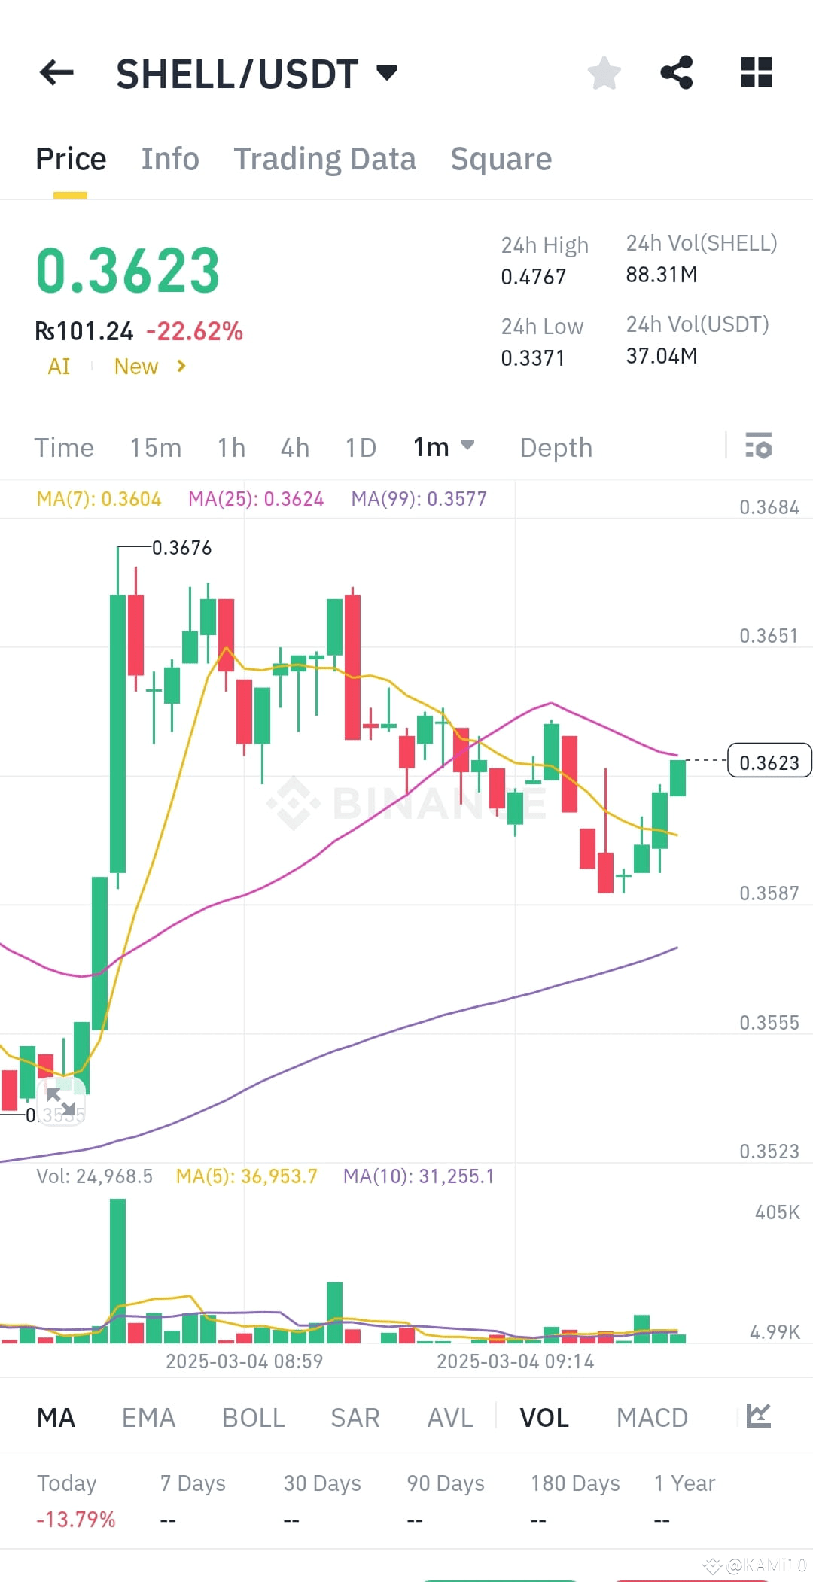Tap the back arrow to leave SHELL/USDT
813x1582 pixels.
tap(55, 72)
